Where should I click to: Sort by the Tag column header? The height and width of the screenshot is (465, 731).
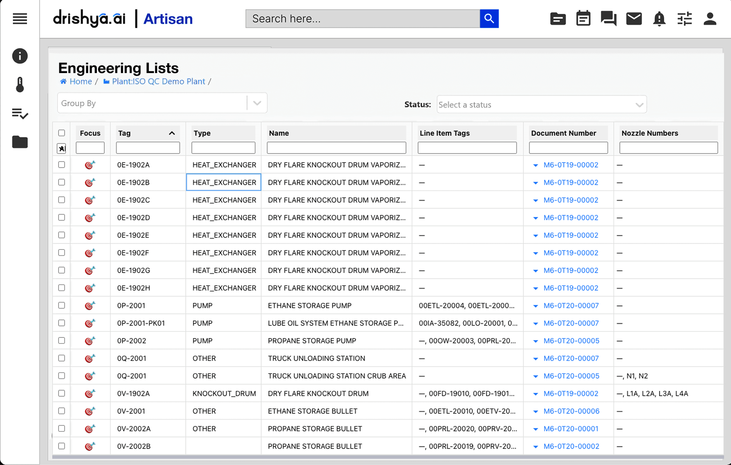[x=148, y=133]
